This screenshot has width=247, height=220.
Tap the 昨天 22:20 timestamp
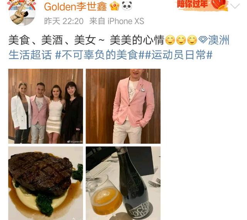pyautogui.click(x=64, y=21)
